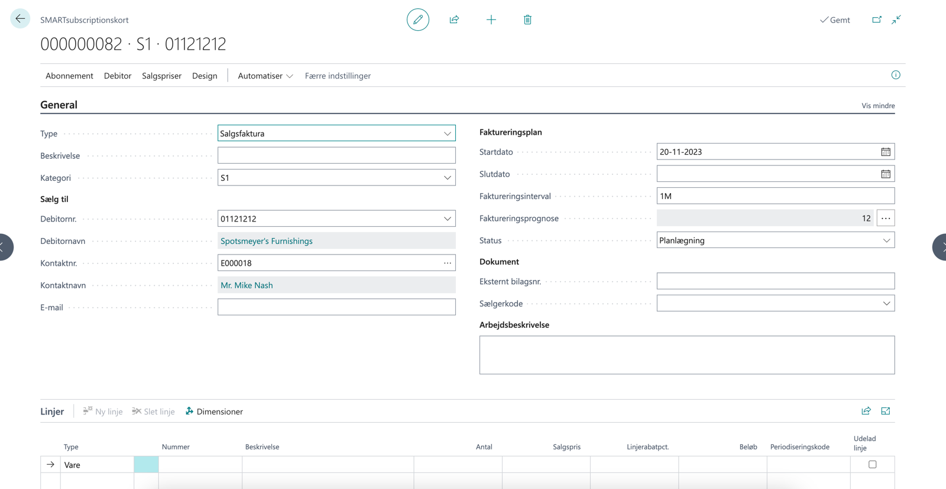Open the Startdato calendar picker
The image size is (946, 489).
pos(885,152)
